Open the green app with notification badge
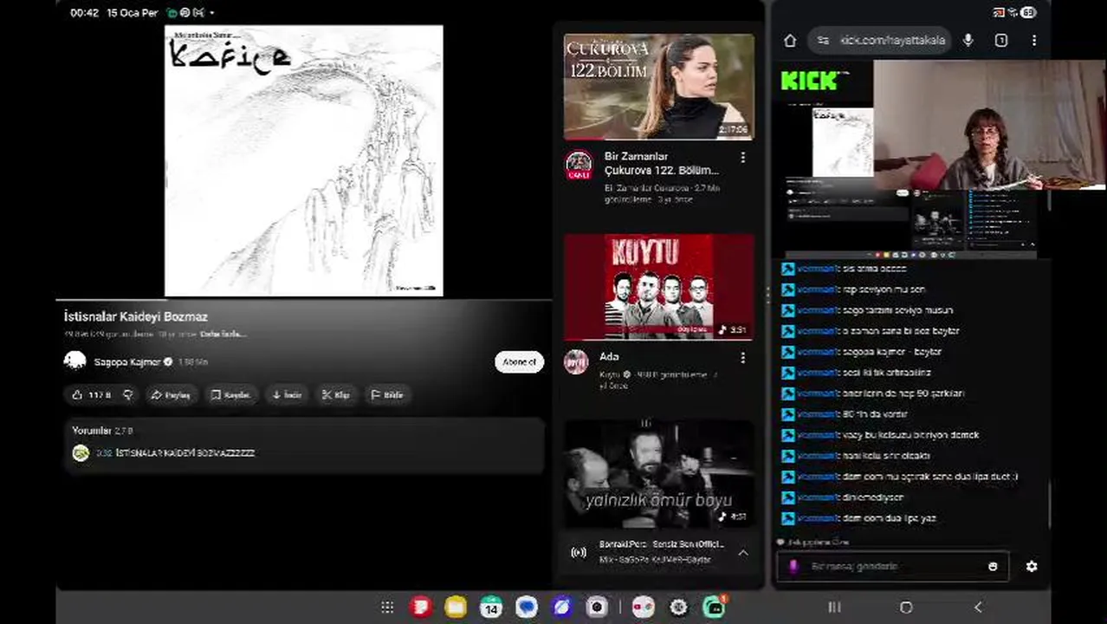This screenshot has height=624, width=1107. [x=714, y=607]
